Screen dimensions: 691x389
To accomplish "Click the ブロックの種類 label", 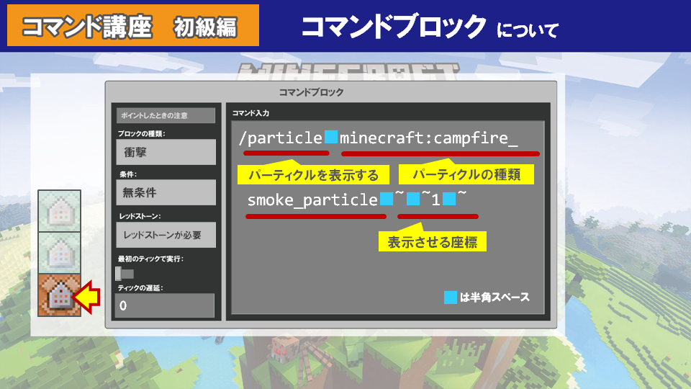I will pyautogui.click(x=142, y=133).
